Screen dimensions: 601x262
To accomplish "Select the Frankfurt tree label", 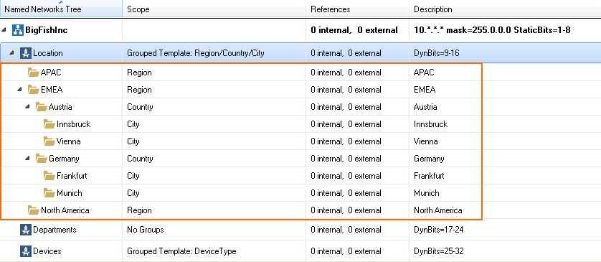I will (x=72, y=176).
